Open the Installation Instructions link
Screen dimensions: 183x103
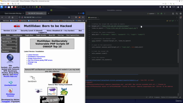tap(36, 57)
